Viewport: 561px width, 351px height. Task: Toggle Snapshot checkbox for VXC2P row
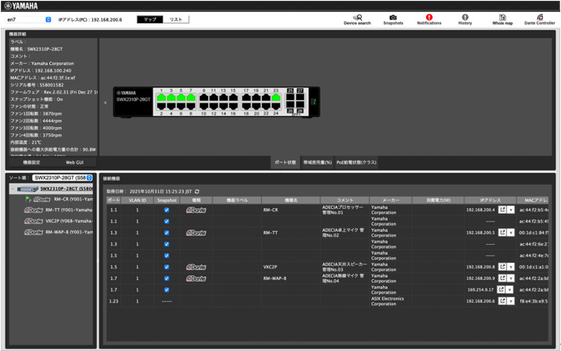click(166, 266)
